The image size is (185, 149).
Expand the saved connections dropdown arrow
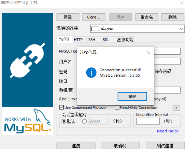[181, 29]
